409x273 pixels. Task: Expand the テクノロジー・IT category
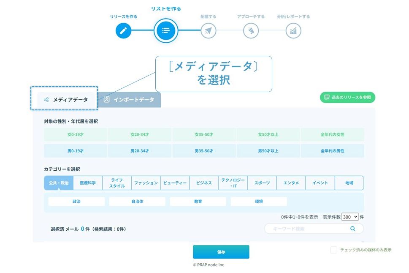click(233, 183)
